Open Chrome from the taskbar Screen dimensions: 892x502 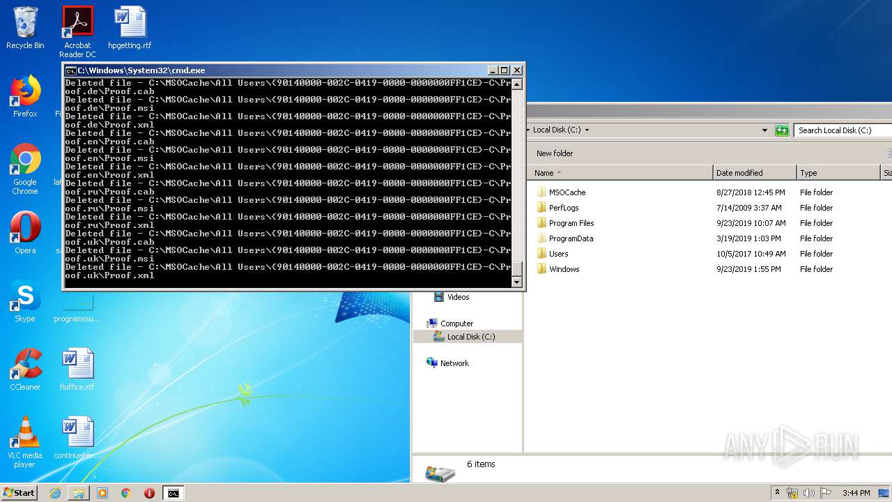coord(125,493)
